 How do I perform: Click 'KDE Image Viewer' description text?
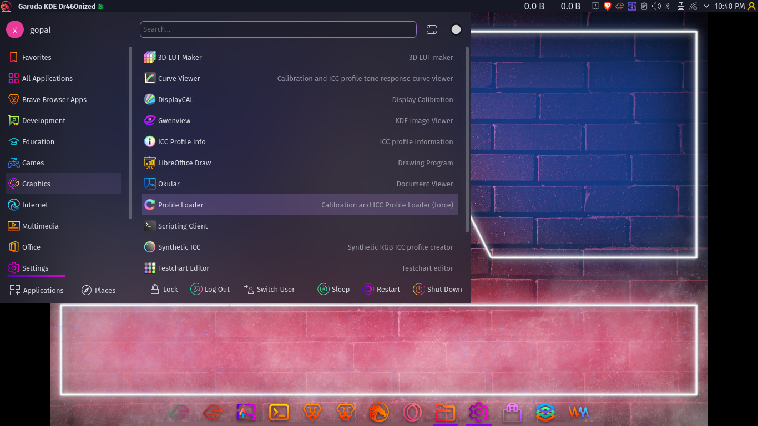point(424,120)
